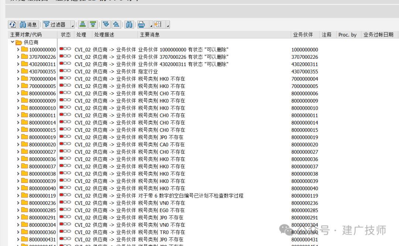Click folder icon of supplier 8000000006
The height and width of the screenshot is (246, 399).
pos(24,93)
